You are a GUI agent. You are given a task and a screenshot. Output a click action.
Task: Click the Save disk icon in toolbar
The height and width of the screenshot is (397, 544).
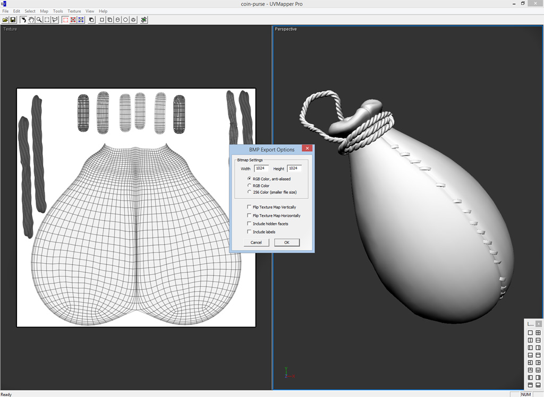(13, 20)
